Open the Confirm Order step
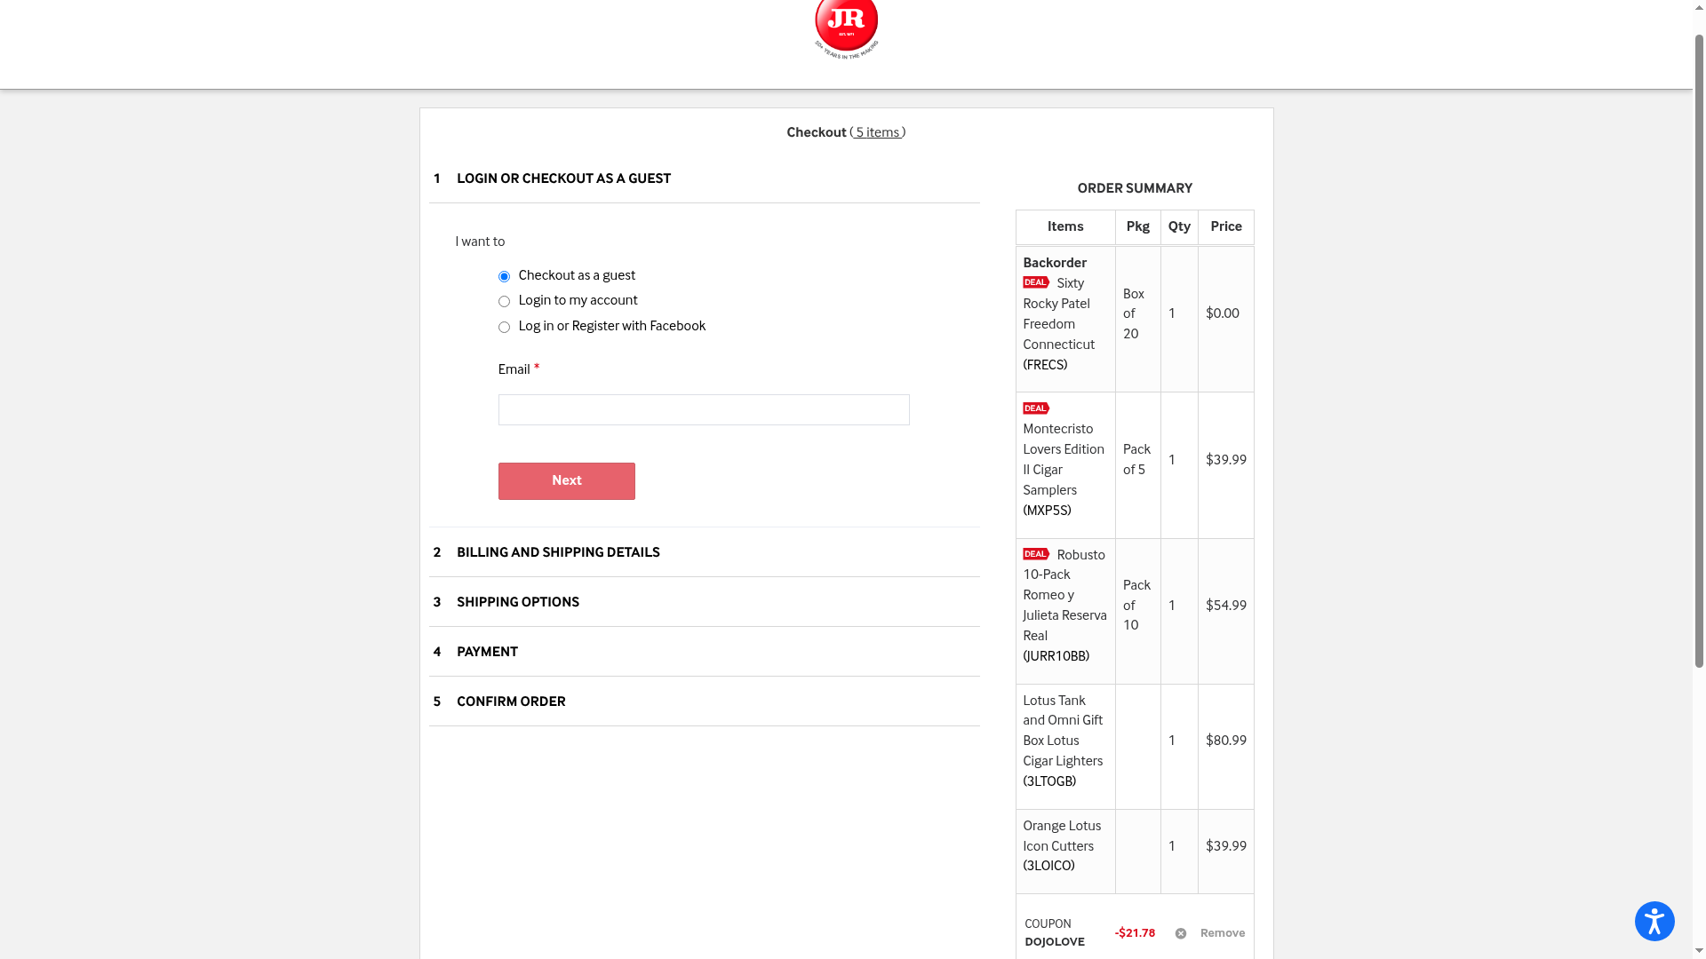1706x959 pixels. point(510,701)
